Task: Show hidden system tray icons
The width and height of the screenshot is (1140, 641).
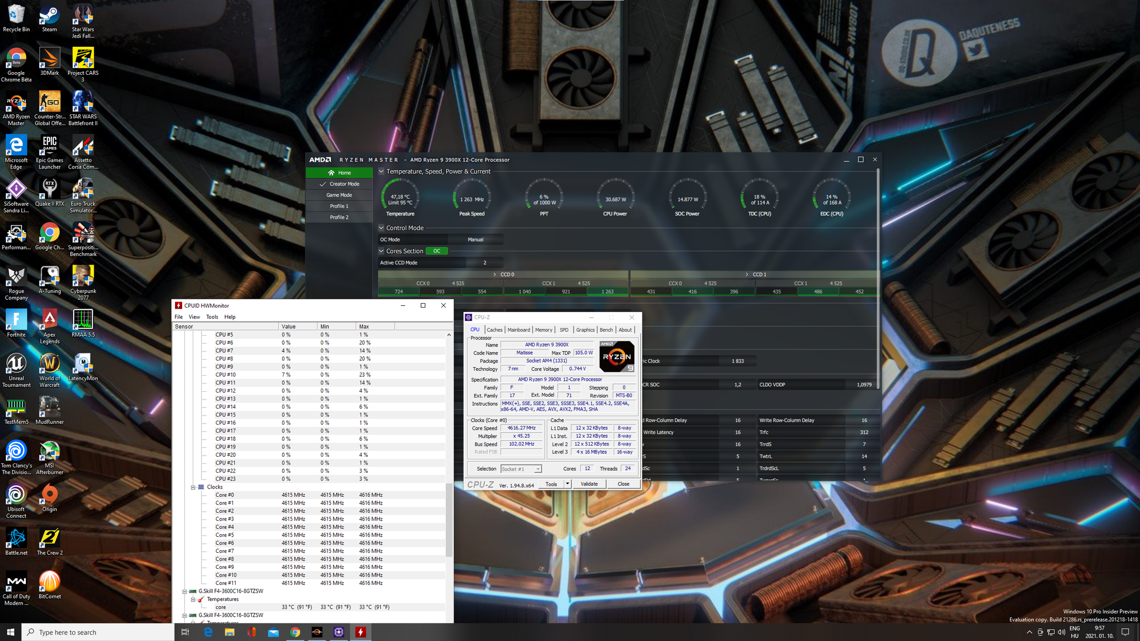Action: point(1029,632)
